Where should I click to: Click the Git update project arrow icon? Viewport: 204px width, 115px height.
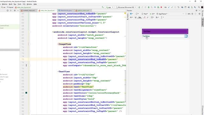(x=169, y=7)
